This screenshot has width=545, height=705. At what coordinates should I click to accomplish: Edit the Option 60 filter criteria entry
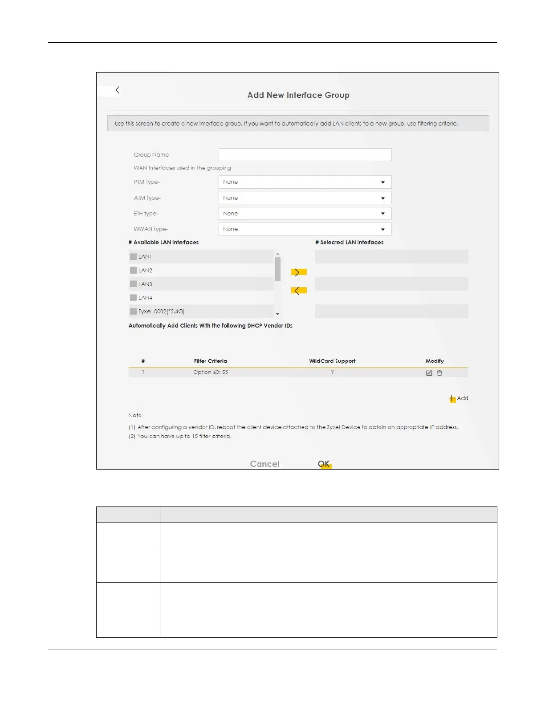click(429, 373)
